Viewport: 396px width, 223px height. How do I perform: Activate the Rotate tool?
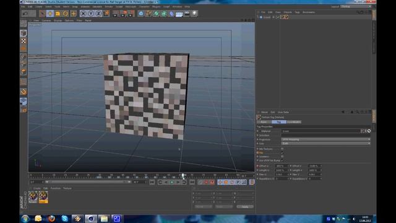pyautogui.click(x=66, y=14)
